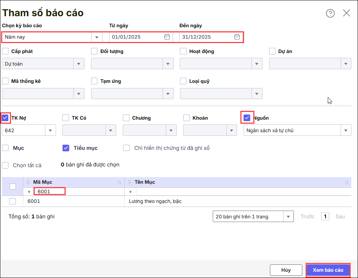This screenshot has height=278, width=358.
Task: Open the Nguồn dropdown list
Action: click(x=345, y=130)
